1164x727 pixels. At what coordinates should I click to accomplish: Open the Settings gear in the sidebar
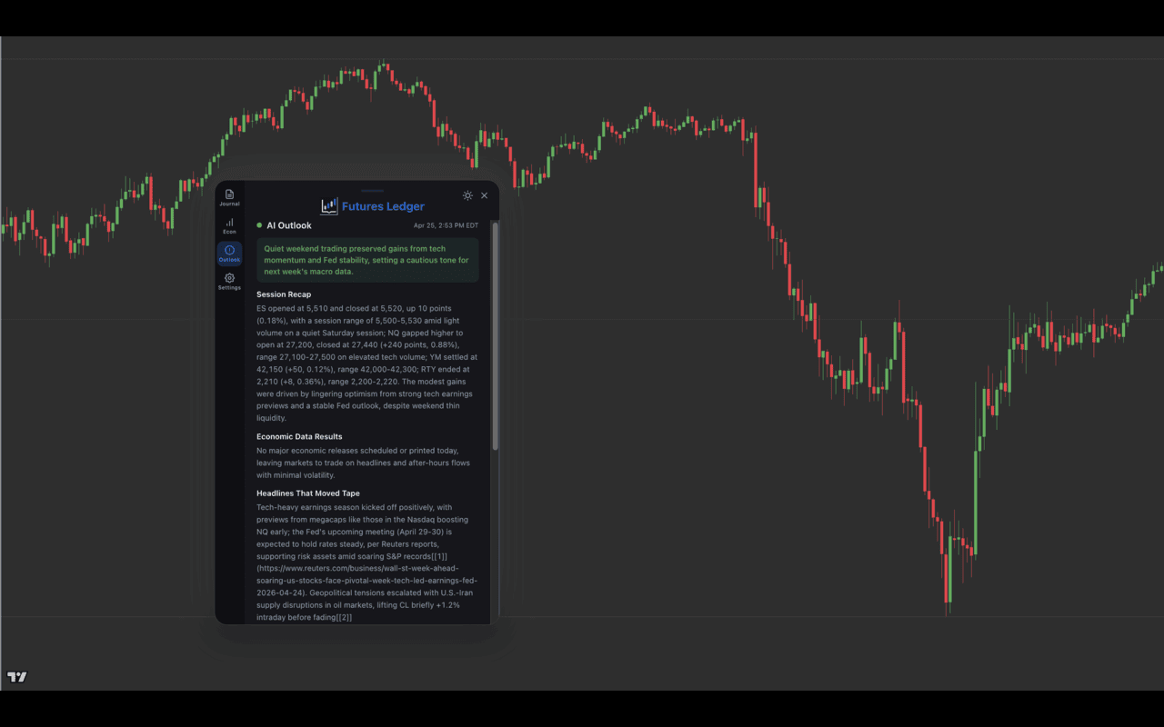click(x=229, y=282)
